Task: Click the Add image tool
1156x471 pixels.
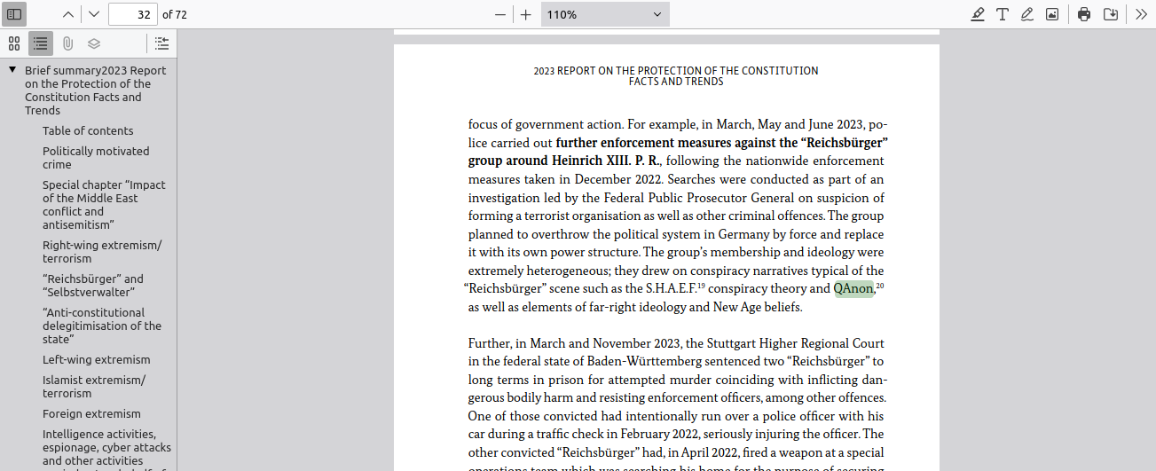Action: (x=1052, y=14)
